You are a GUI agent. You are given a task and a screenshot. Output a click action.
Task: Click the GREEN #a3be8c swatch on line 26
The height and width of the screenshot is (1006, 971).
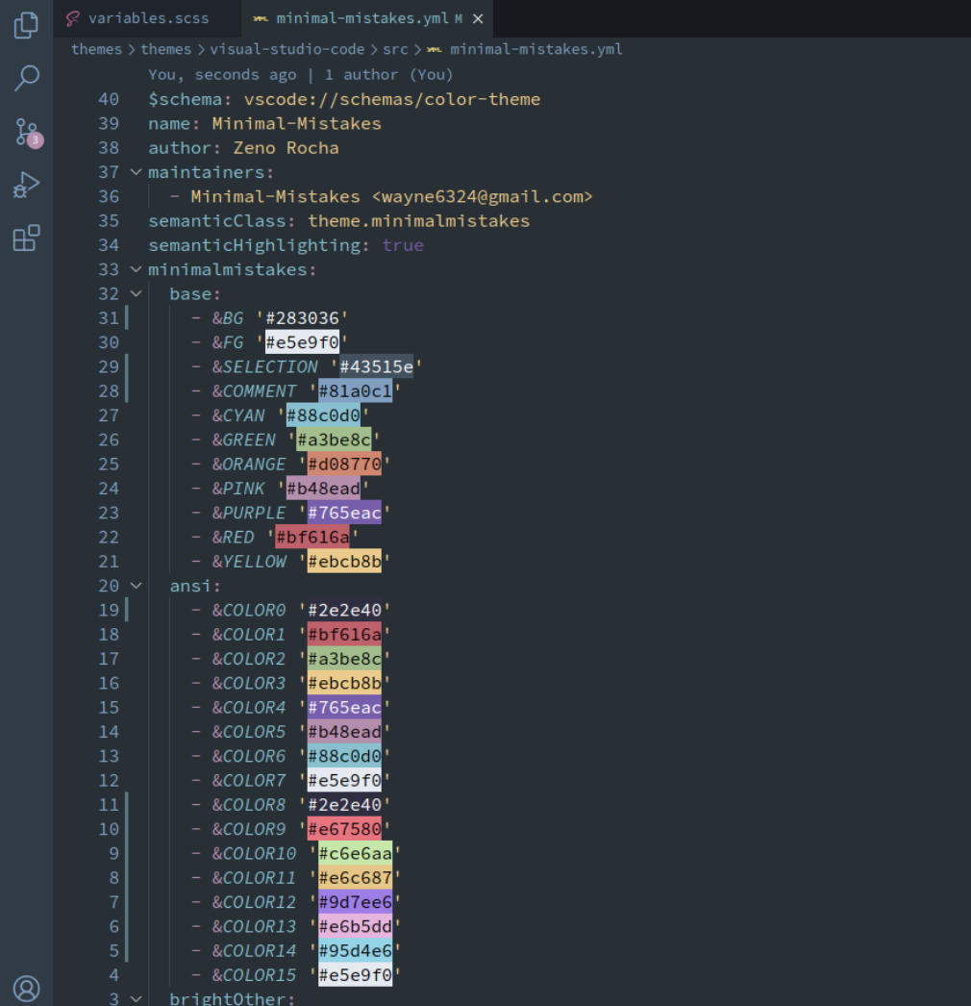[x=335, y=440]
